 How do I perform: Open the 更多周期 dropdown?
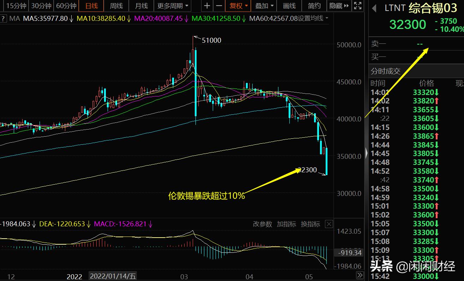coord(173,6)
